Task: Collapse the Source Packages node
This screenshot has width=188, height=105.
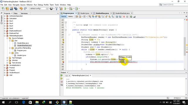Action: click(x=7, y=38)
